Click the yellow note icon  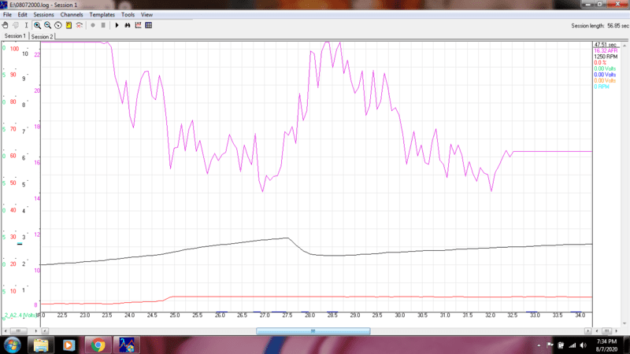pyautogui.click(x=69, y=25)
